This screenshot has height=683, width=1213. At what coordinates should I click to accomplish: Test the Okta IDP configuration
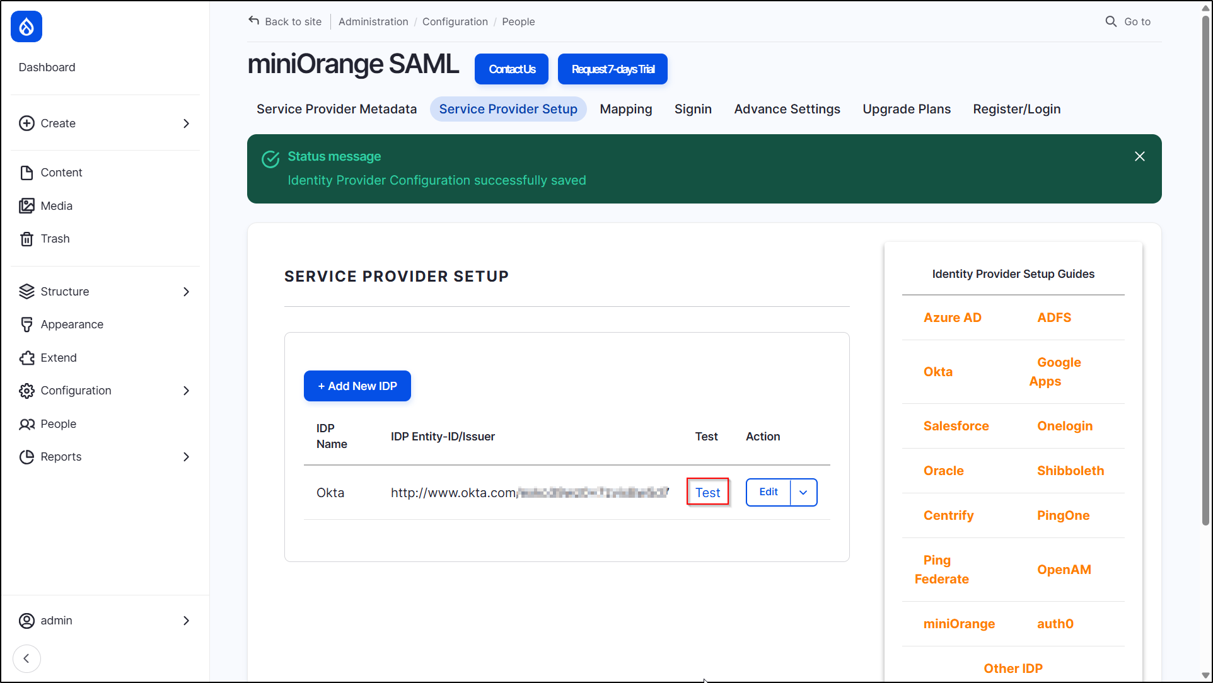tap(707, 492)
